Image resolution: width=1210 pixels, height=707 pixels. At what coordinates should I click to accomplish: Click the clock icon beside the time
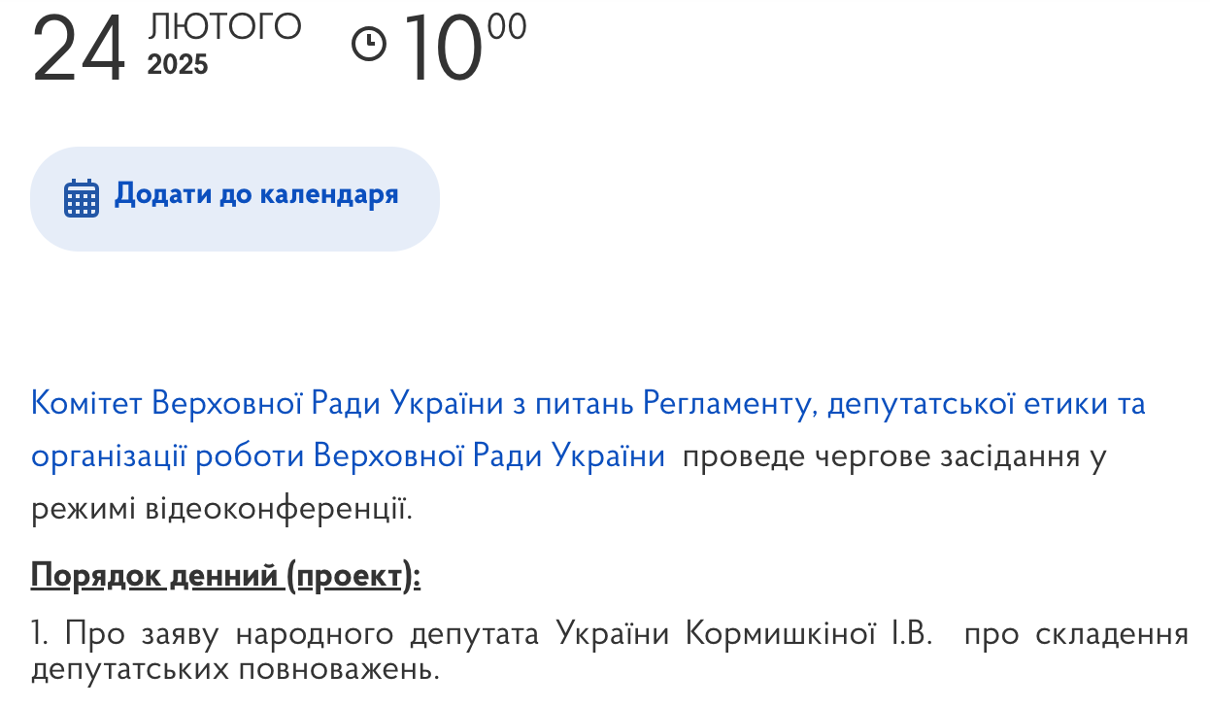pos(369,44)
